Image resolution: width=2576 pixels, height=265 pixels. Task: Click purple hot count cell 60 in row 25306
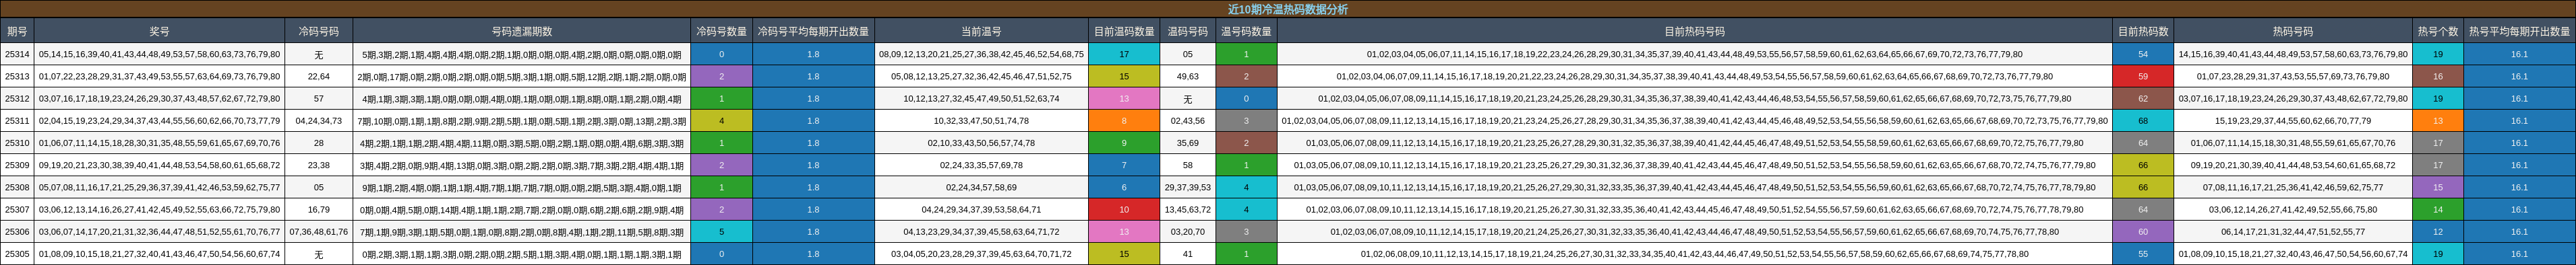(2143, 232)
